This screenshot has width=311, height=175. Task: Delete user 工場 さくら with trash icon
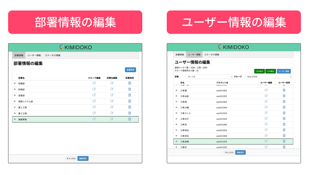[284, 113]
